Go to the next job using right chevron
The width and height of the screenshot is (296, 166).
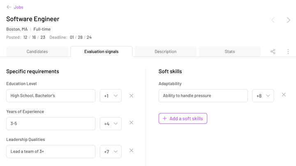point(288,20)
